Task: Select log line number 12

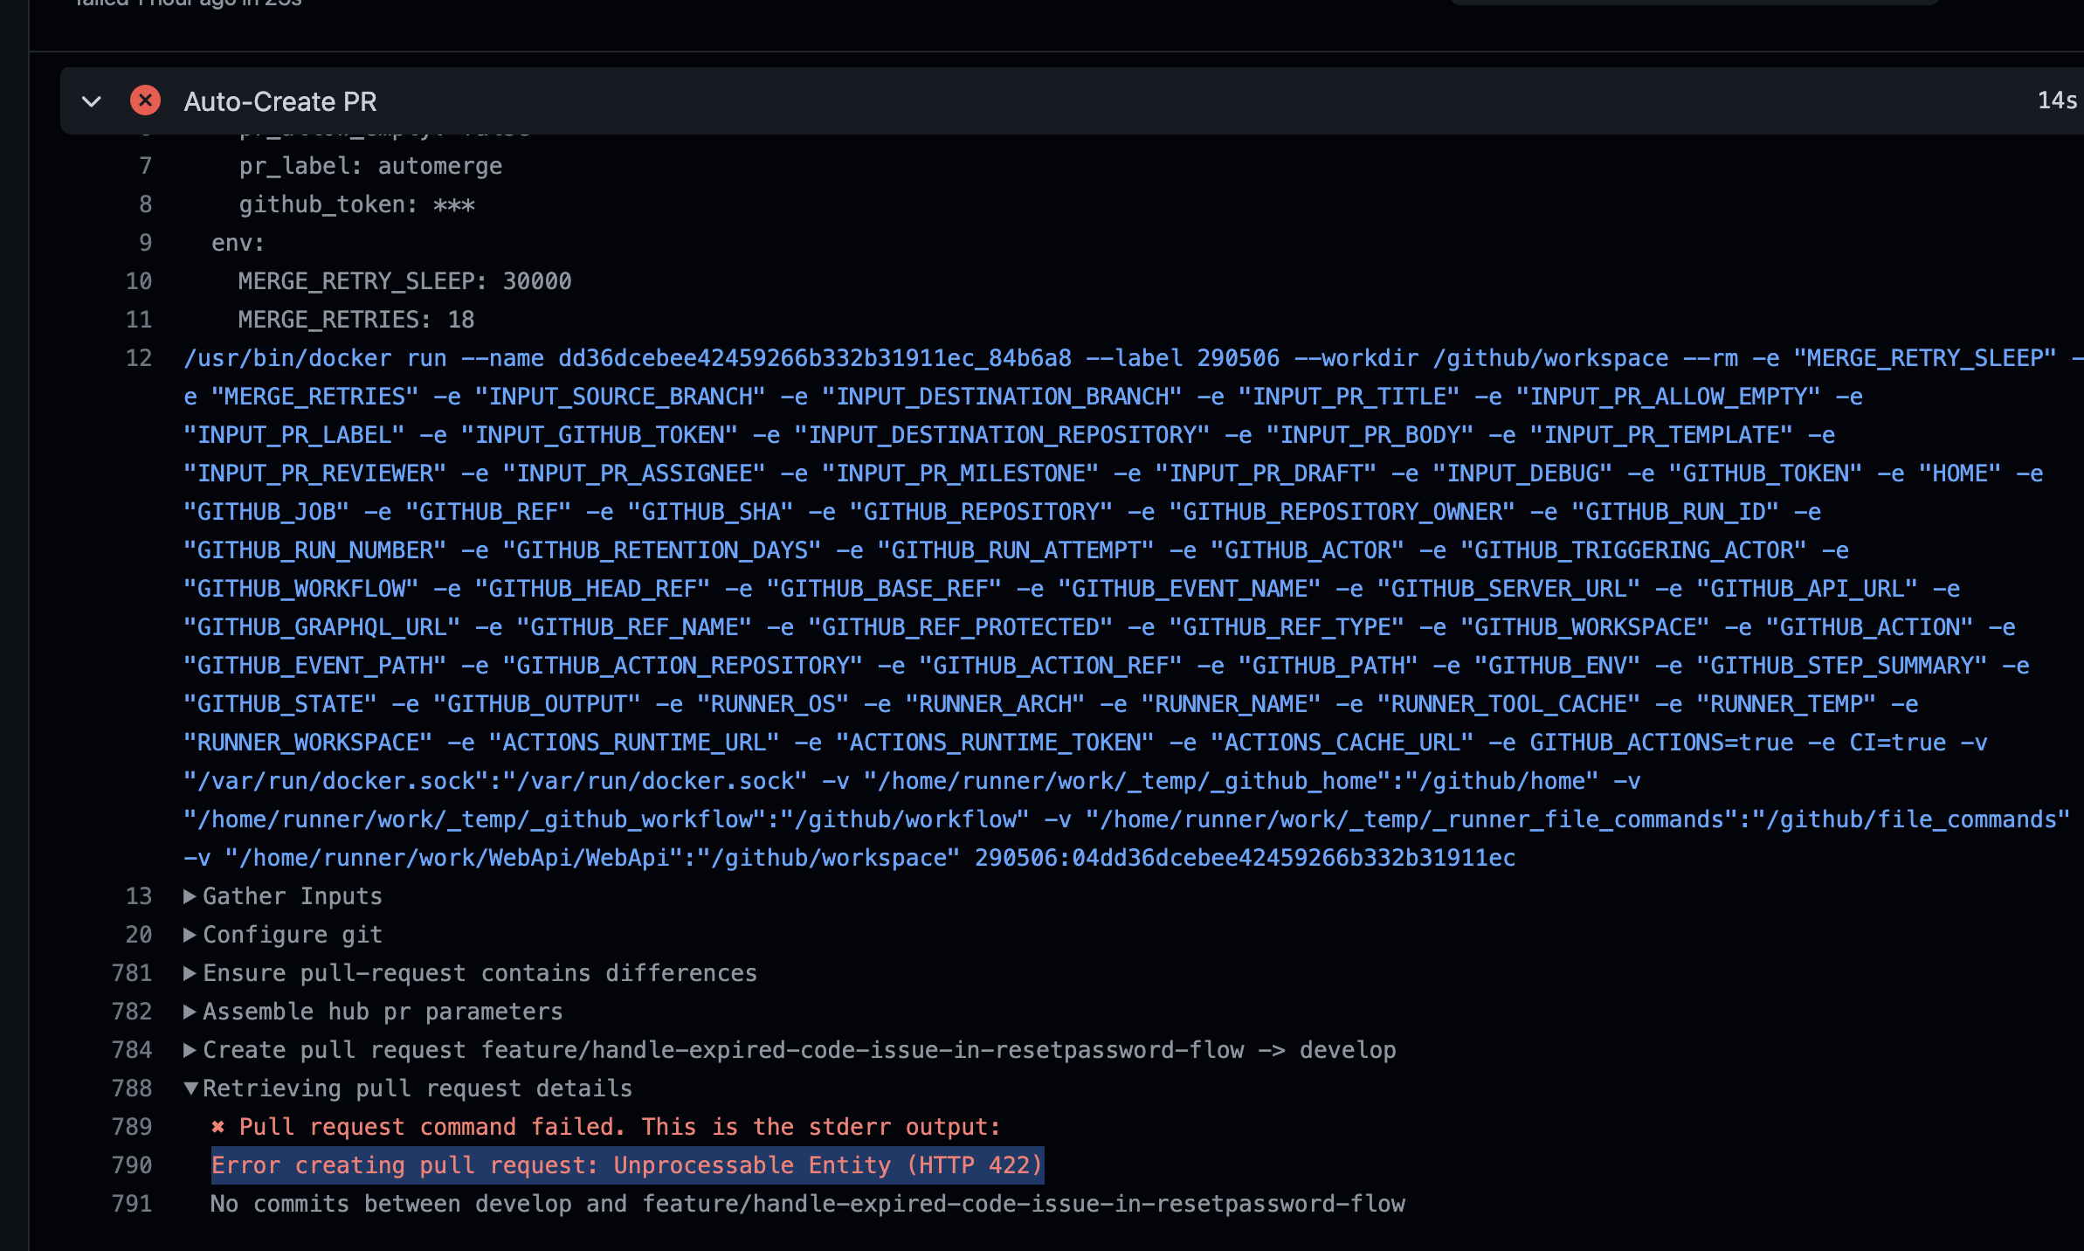Action: coord(139,358)
